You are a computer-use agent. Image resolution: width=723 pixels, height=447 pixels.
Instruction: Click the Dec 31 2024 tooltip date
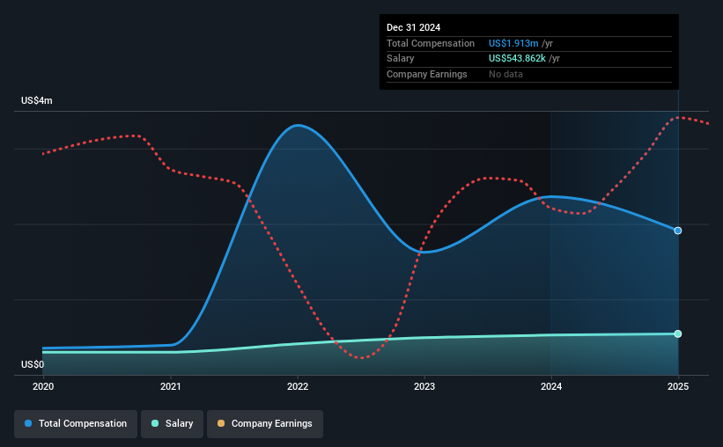(x=413, y=27)
